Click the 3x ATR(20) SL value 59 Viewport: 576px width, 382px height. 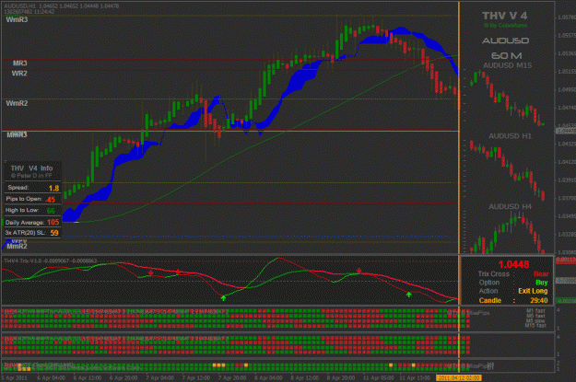point(54,233)
